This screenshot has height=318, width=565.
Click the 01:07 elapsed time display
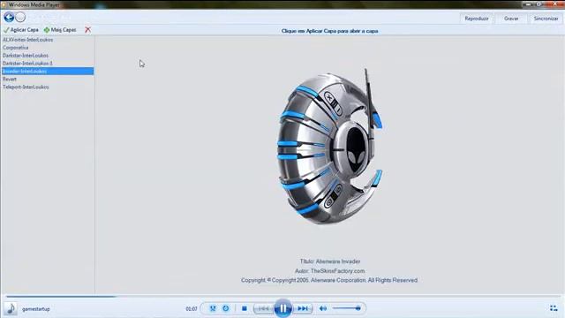[x=192, y=309]
